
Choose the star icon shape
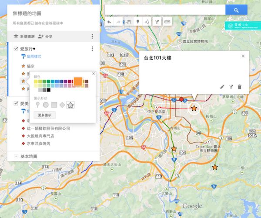coord(70,105)
